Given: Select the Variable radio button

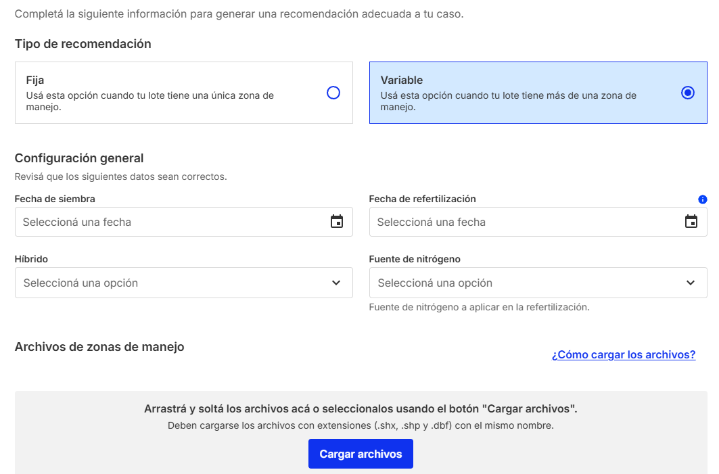Looking at the screenshot, I should tap(688, 93).
